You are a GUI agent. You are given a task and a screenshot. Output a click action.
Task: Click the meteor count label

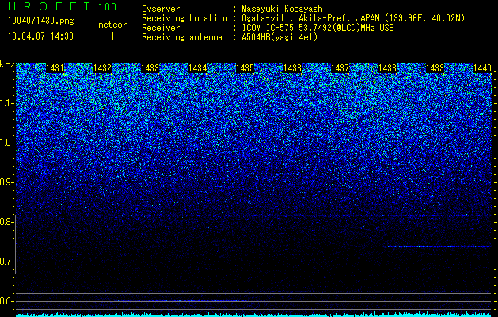point(112,25)
